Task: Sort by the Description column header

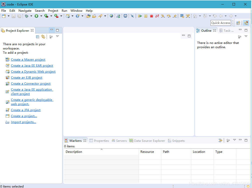Action: coord(101,152)
